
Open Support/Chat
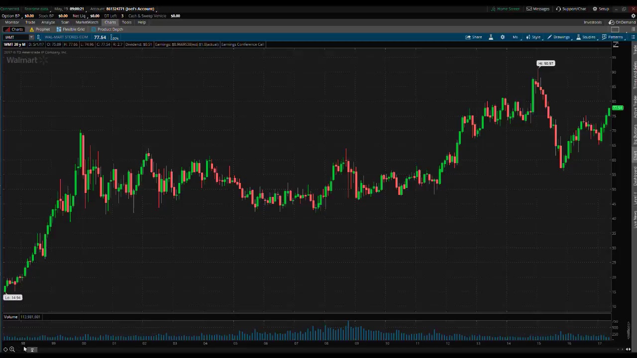(x=571, y=9)
